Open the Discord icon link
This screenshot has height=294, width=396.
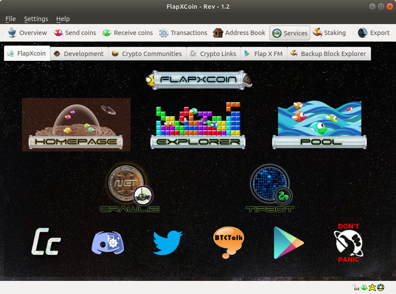pyautogui.click(x=108, y=243)
